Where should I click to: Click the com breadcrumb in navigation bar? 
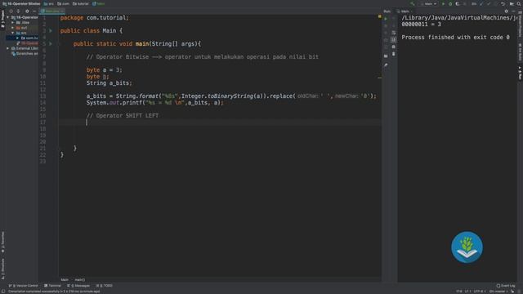[x=63, y=3]
